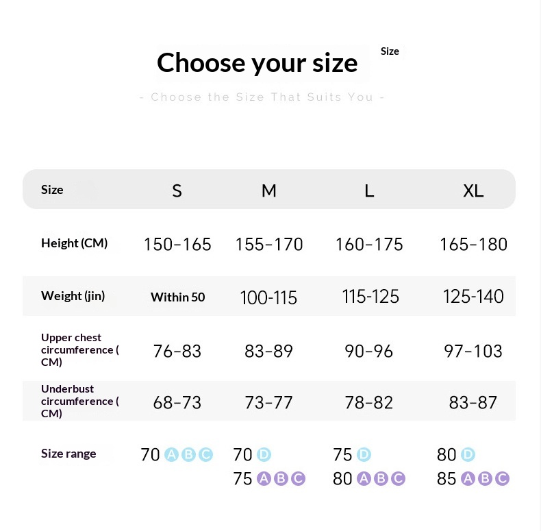Click the 160-175 height value for L

click(369, 245)
